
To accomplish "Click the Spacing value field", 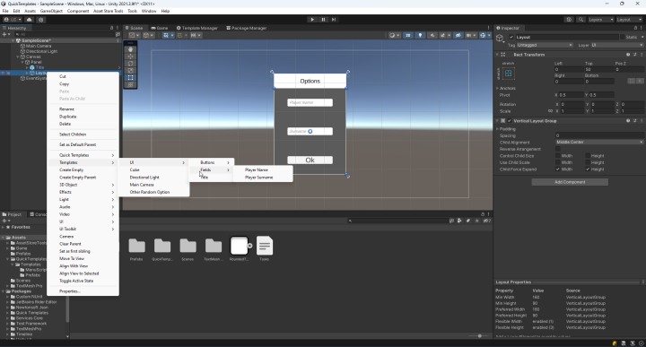I will 599,135.
